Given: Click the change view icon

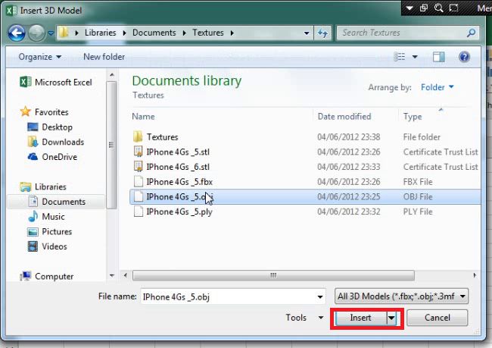Looking at the screenshot, I should [x=400, y=57].
